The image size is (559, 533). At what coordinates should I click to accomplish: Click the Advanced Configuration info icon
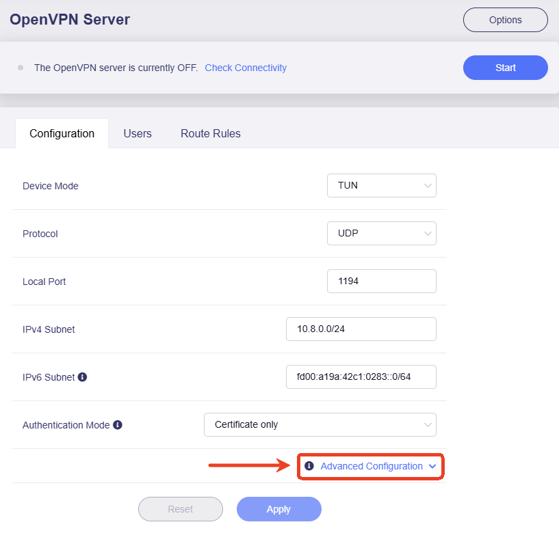pyautogui.click(x=309, y=466)
